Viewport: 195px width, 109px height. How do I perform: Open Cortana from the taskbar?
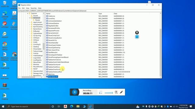[53, 106]
